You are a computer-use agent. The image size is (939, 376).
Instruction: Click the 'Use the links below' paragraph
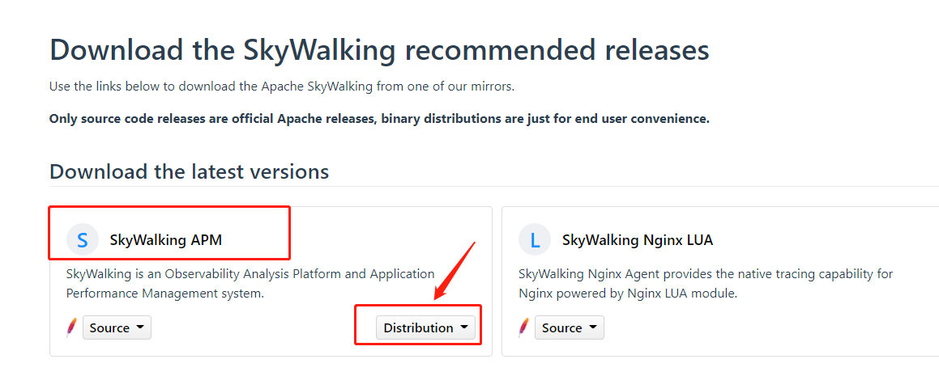point(281,86)
